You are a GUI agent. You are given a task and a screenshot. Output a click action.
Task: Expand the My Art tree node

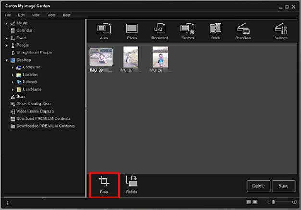point(7,23)
